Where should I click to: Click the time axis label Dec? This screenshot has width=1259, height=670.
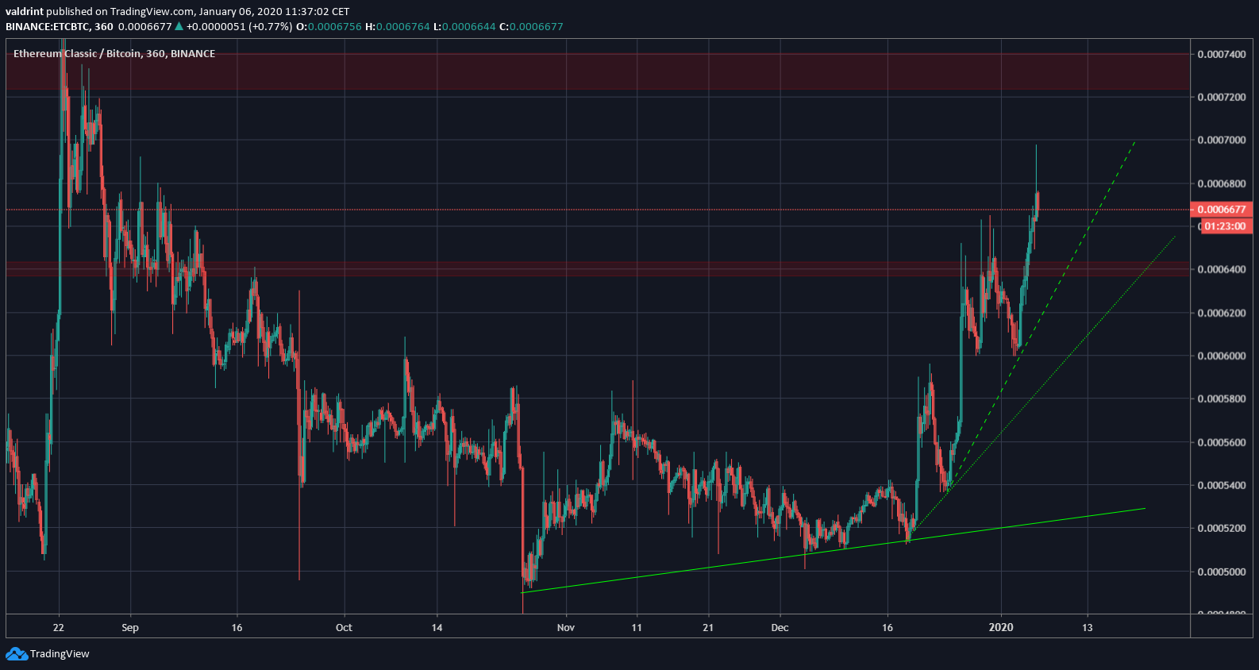(780, 627)
